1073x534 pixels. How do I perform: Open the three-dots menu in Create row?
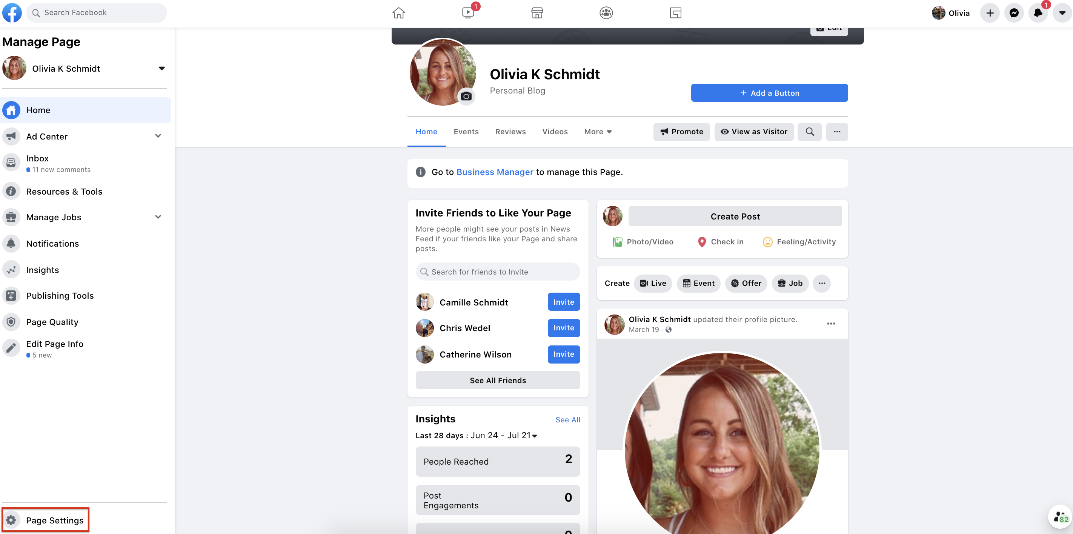(822, 283)
